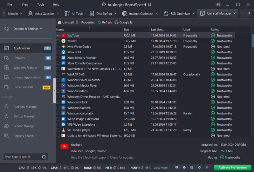Sort by the Rating column header
The image size is (254, 172).
click(x=223, y=30)
